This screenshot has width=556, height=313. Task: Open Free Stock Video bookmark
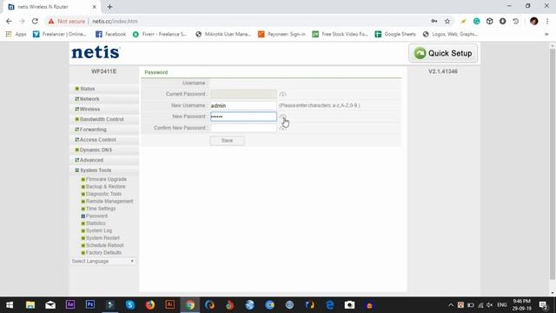(340, 34)
